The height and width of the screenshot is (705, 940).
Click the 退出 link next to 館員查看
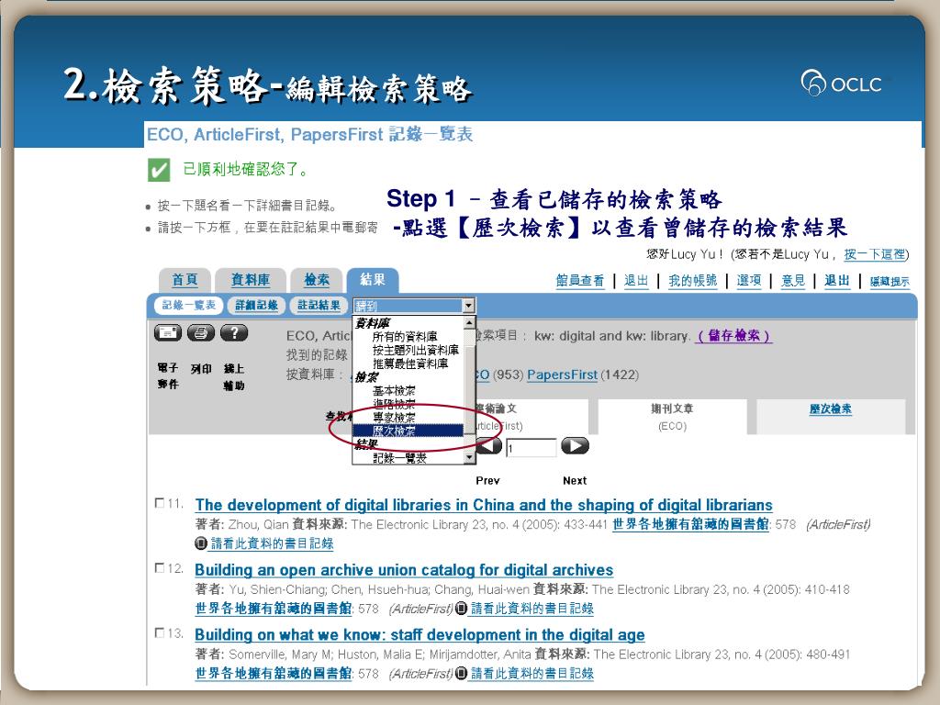(x=636, y=281)
